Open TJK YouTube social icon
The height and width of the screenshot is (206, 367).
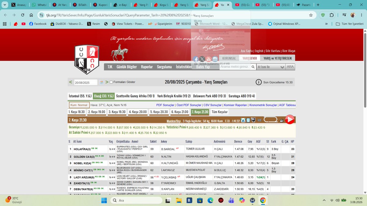[209, 59]
